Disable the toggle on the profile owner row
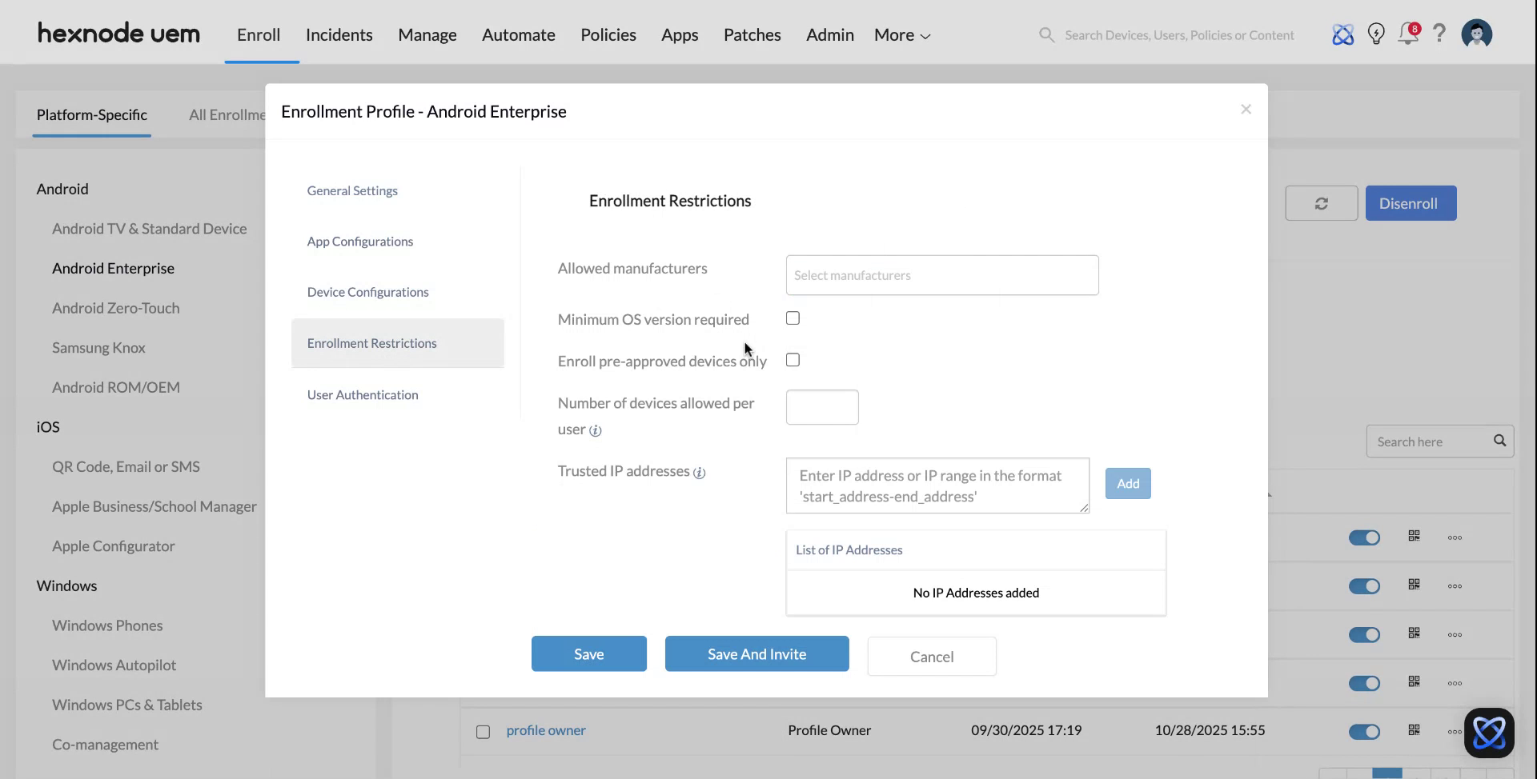Screen dimensions: 1537x779 tap(1364, 731)
